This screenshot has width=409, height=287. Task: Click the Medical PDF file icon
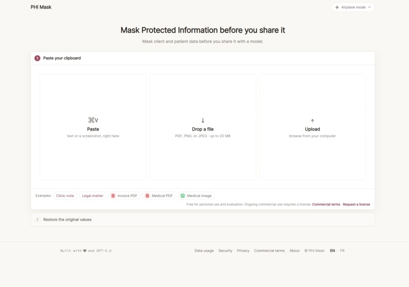[x=147, y=196]
